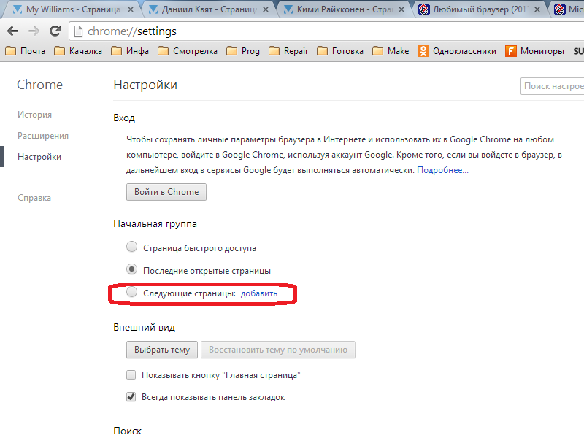Click the Выбрать тему button
The width and height of the screenshot is (584, 438).
tap(162, 350)
